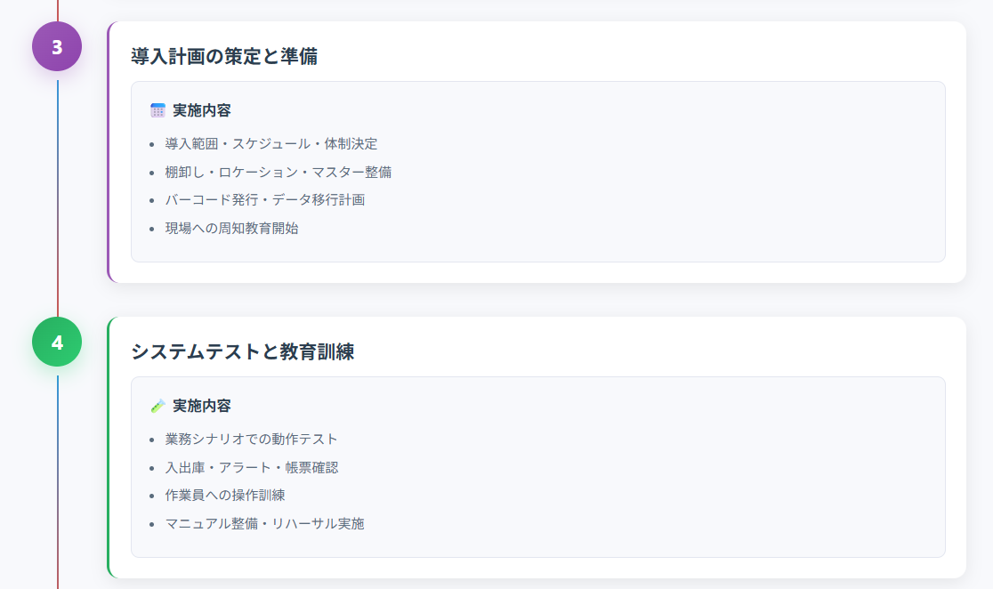The image size is (993, 589).
Task: Click the calendar icon beside 実施内容
Action: (x=158, y=110)
